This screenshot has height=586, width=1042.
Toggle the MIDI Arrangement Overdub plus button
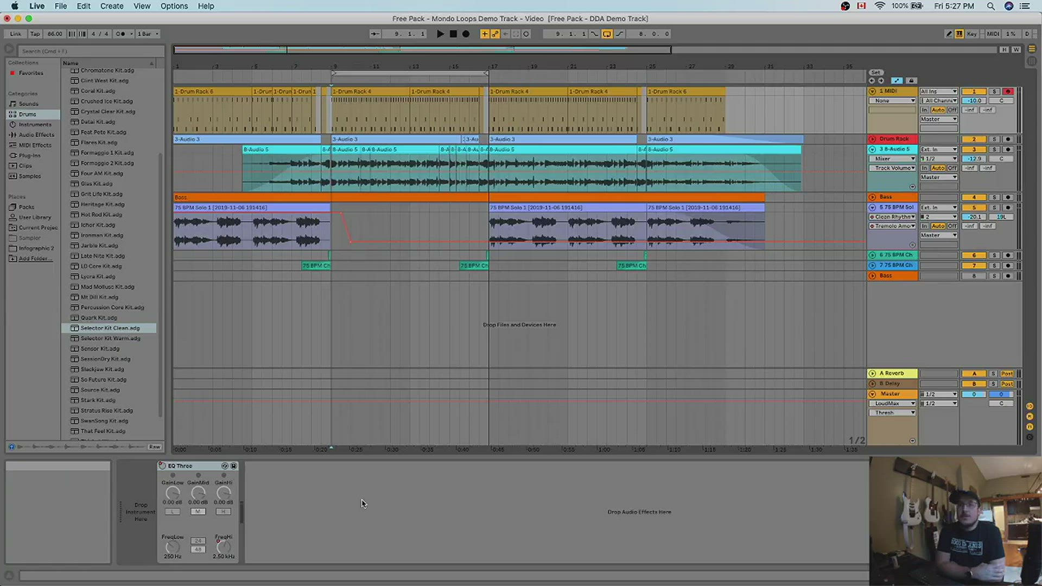[x=485, y=34]
